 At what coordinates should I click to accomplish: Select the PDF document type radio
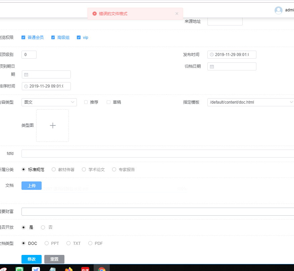pos(90,243)
